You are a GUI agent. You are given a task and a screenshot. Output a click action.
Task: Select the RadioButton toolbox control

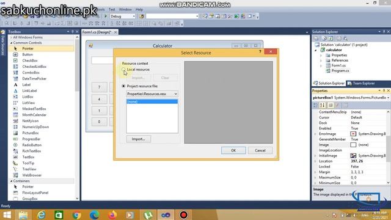[32, 145]
